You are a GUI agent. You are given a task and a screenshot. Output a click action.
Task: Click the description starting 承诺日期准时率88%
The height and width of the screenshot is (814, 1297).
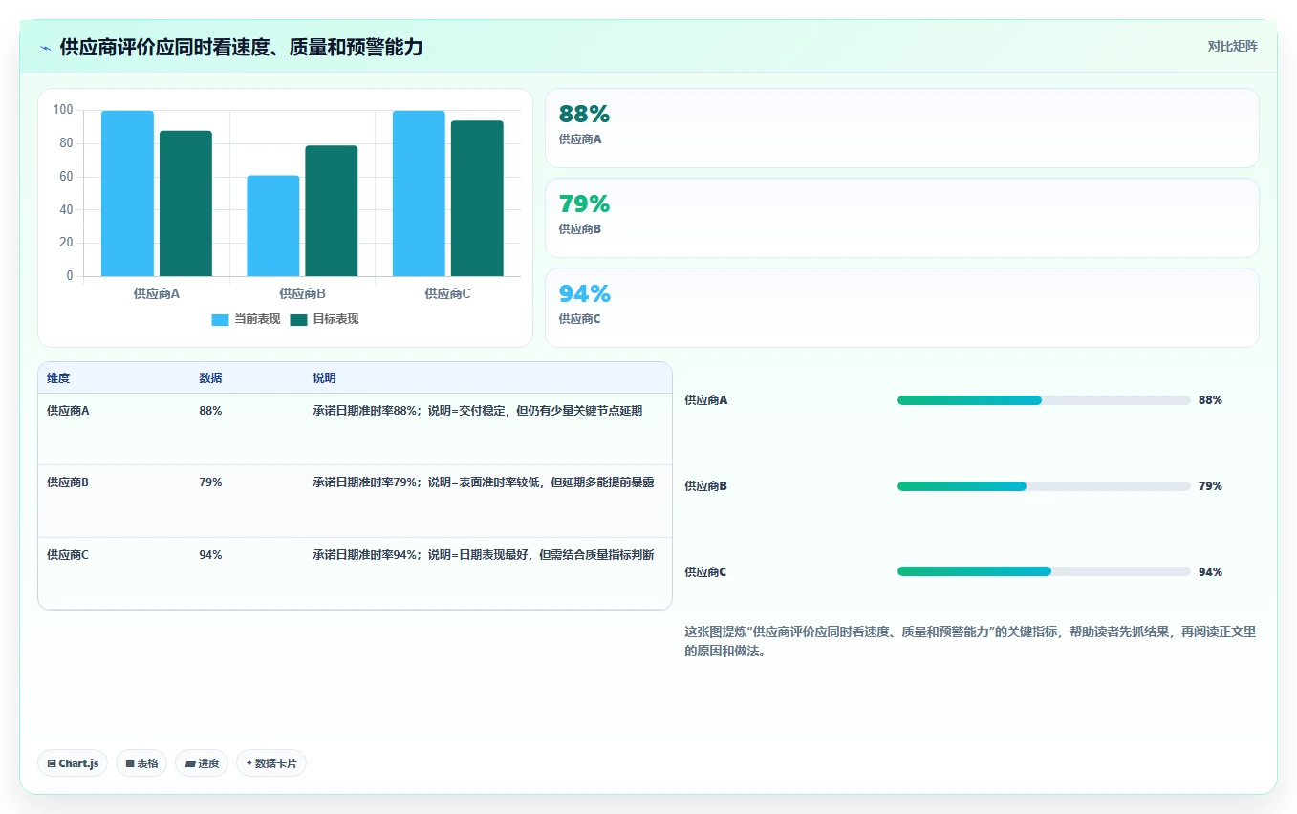click(x=477, y=411)
